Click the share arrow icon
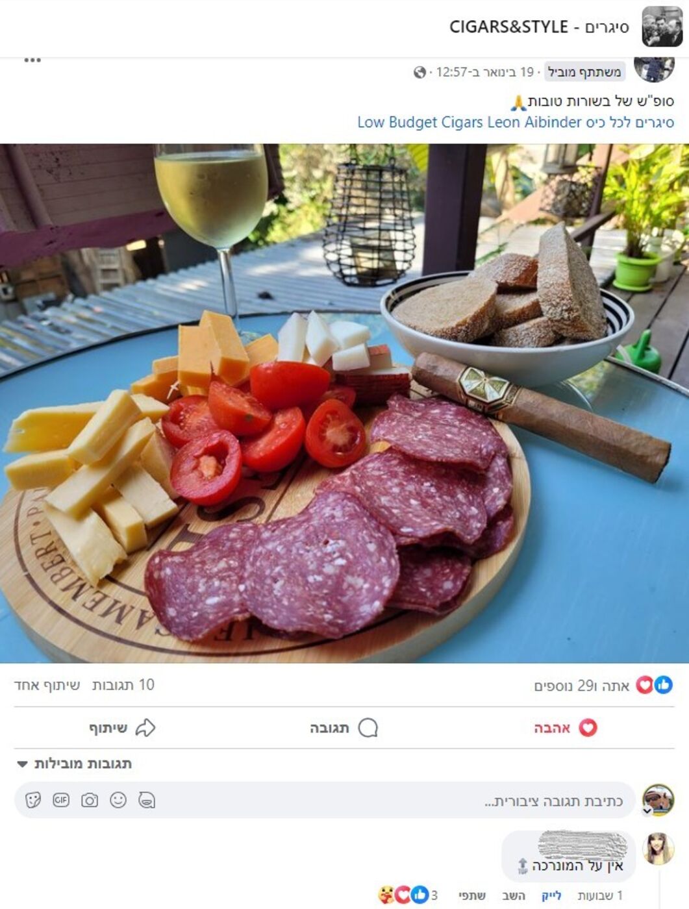The width and height of the screenshot is (689, 909). 145,727
